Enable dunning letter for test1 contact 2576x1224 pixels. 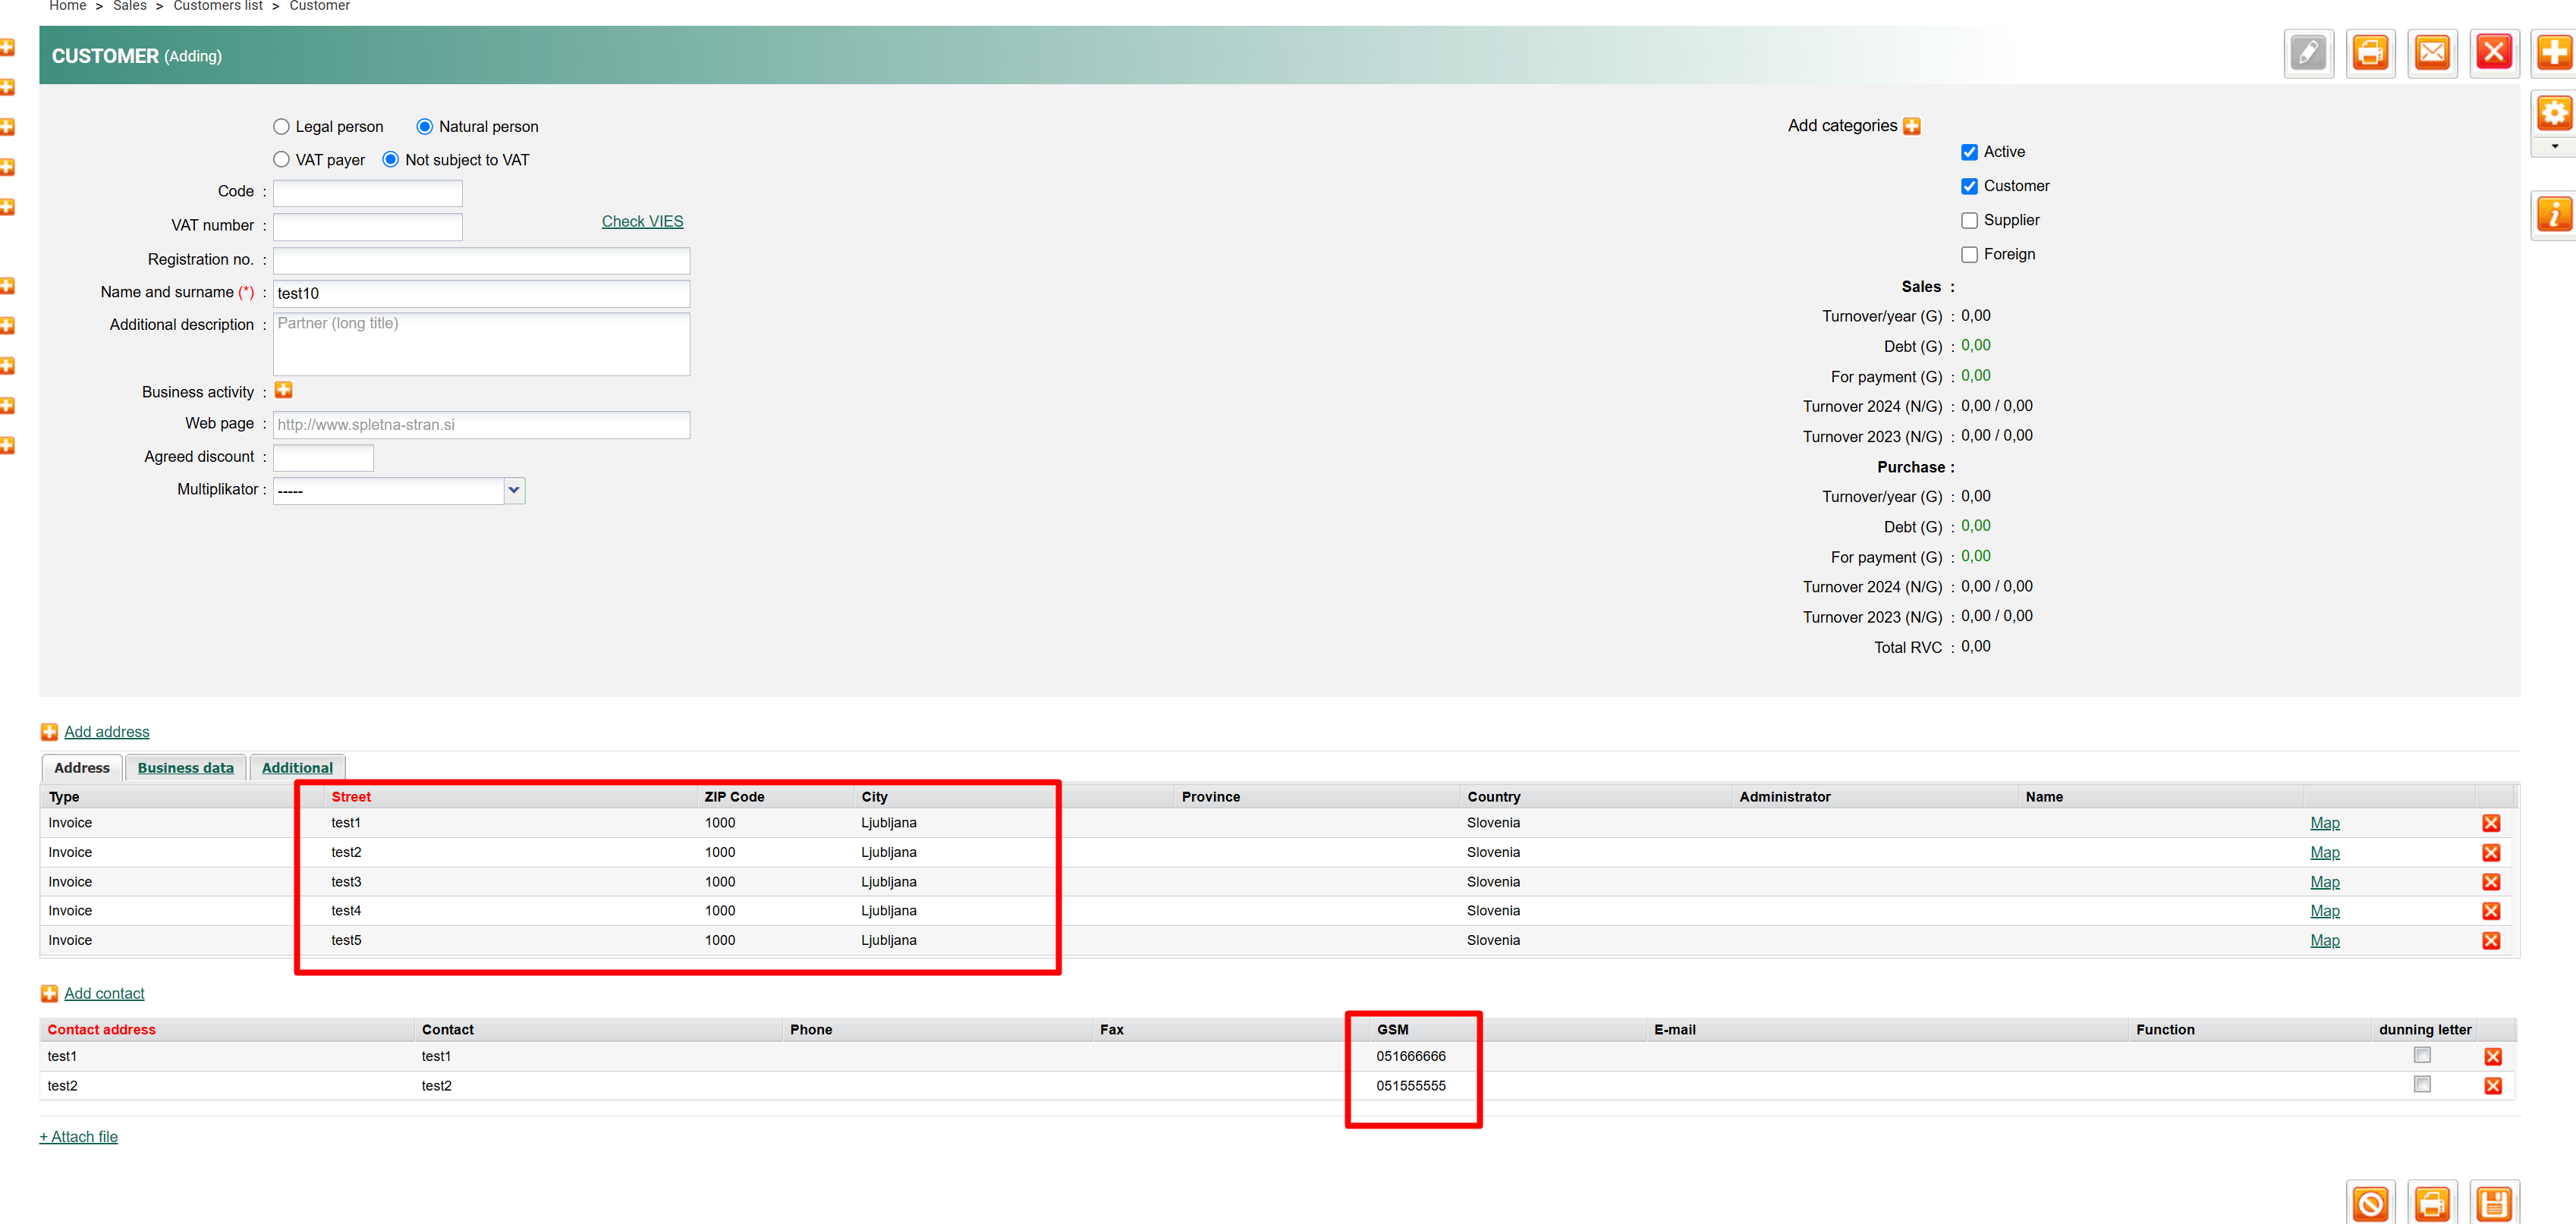(x=2421, y=1055)
